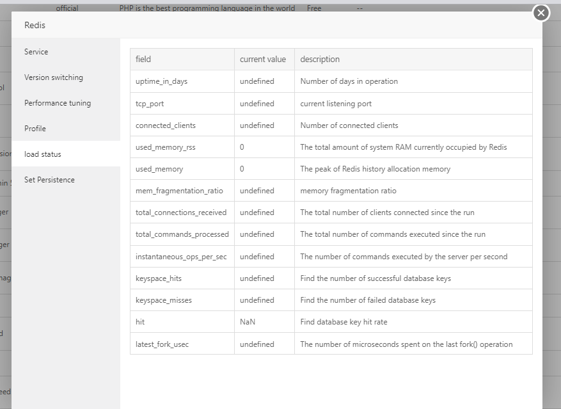Click the NaN value for hit

(x=248, y=322)
